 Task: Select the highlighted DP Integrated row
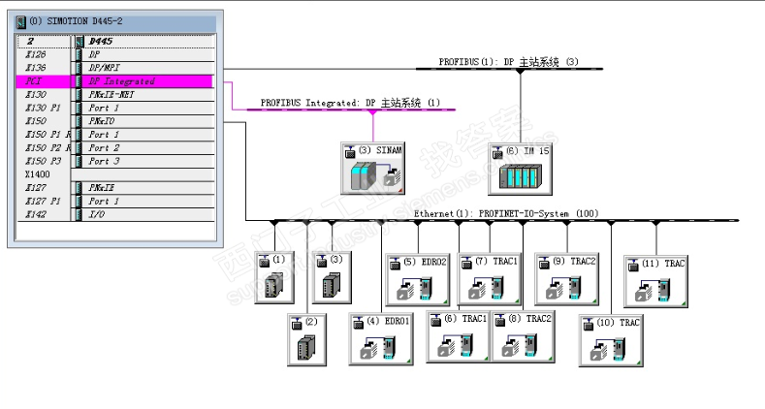click(x=115, y=81)
